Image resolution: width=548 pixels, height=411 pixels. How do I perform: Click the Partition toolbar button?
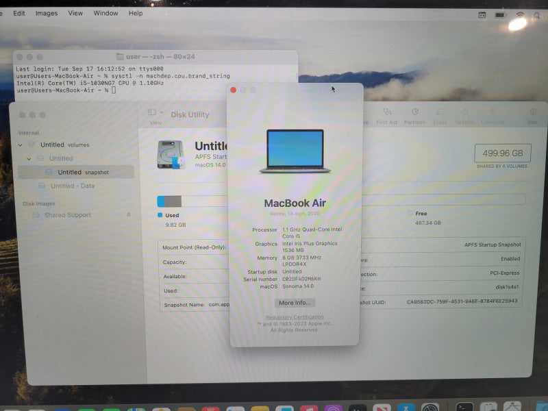(414, 116)
